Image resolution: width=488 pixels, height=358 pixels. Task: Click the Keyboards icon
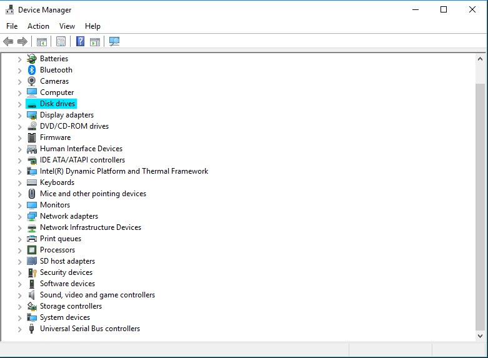32,182
